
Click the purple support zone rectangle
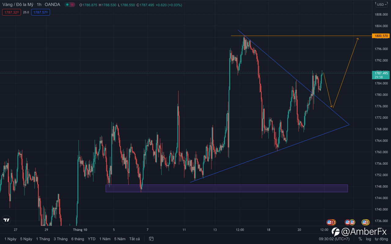click(226, 188)
